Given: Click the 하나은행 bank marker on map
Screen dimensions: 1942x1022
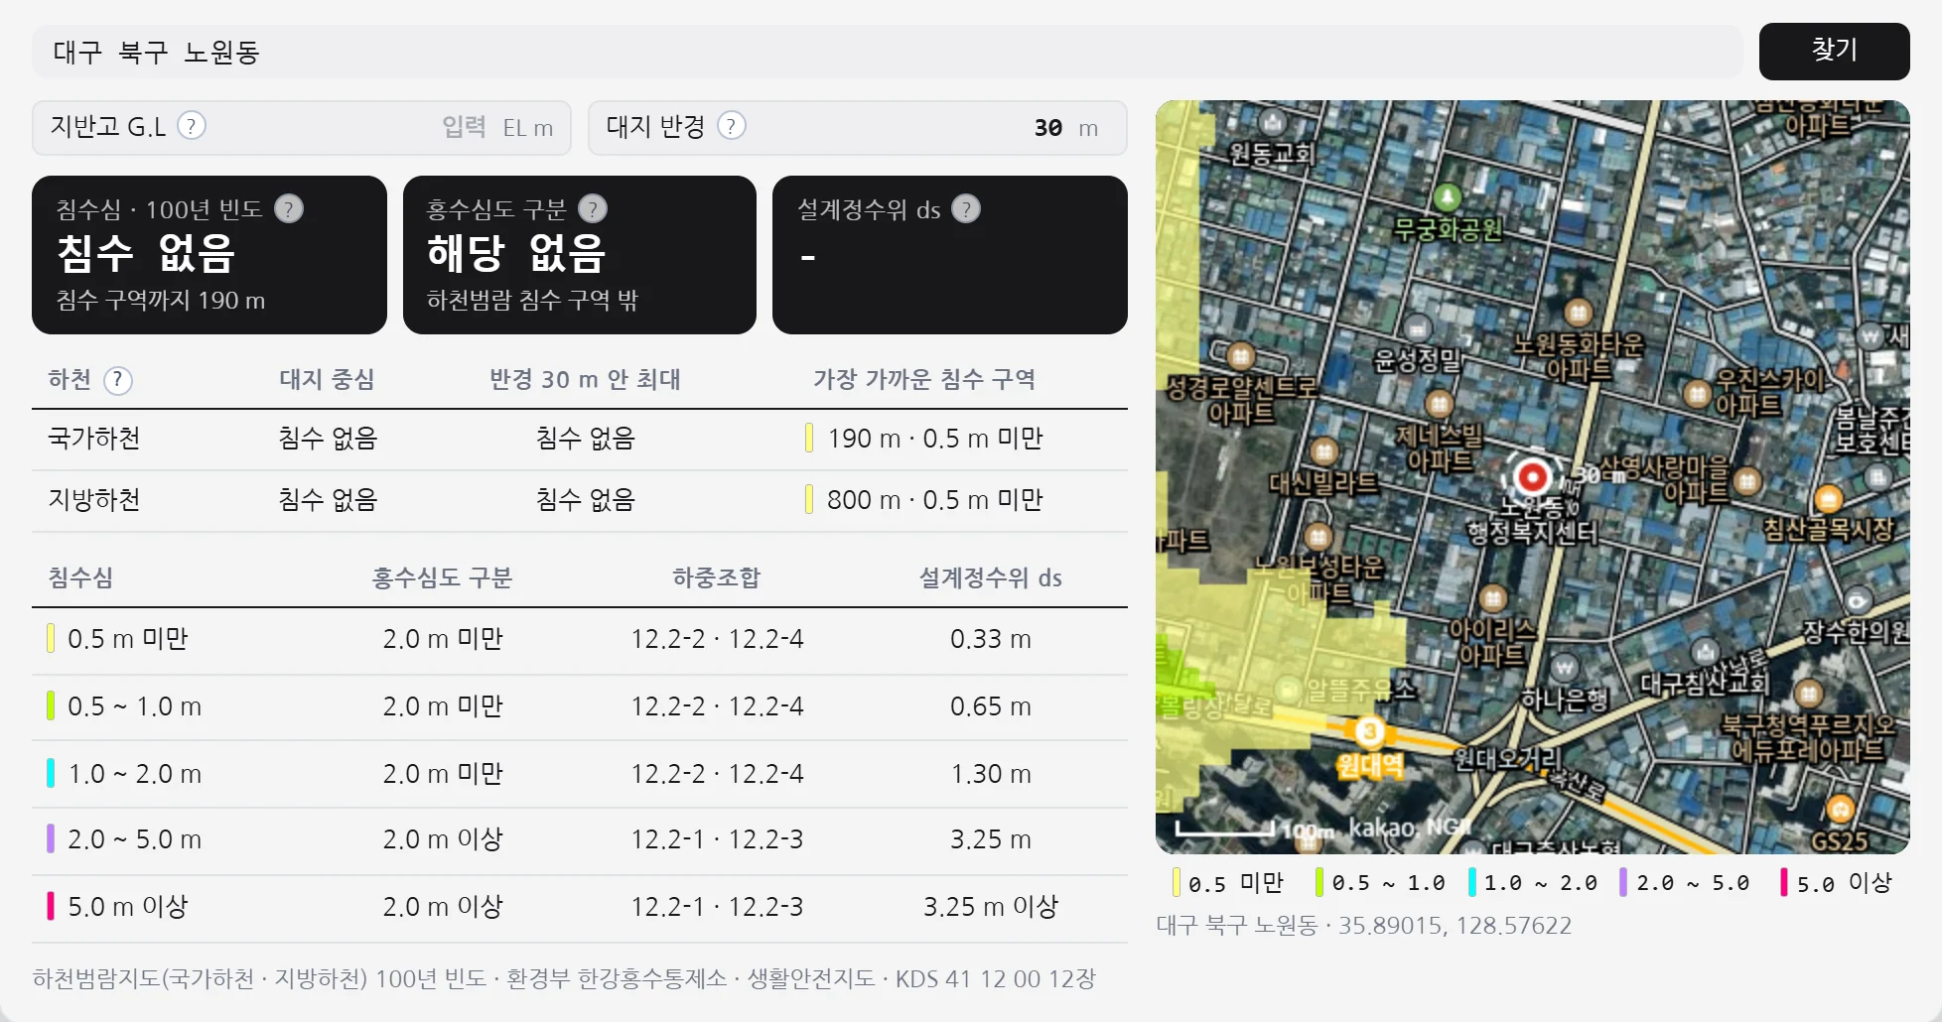Looking at the screenshot, I should pos(1565,667).
